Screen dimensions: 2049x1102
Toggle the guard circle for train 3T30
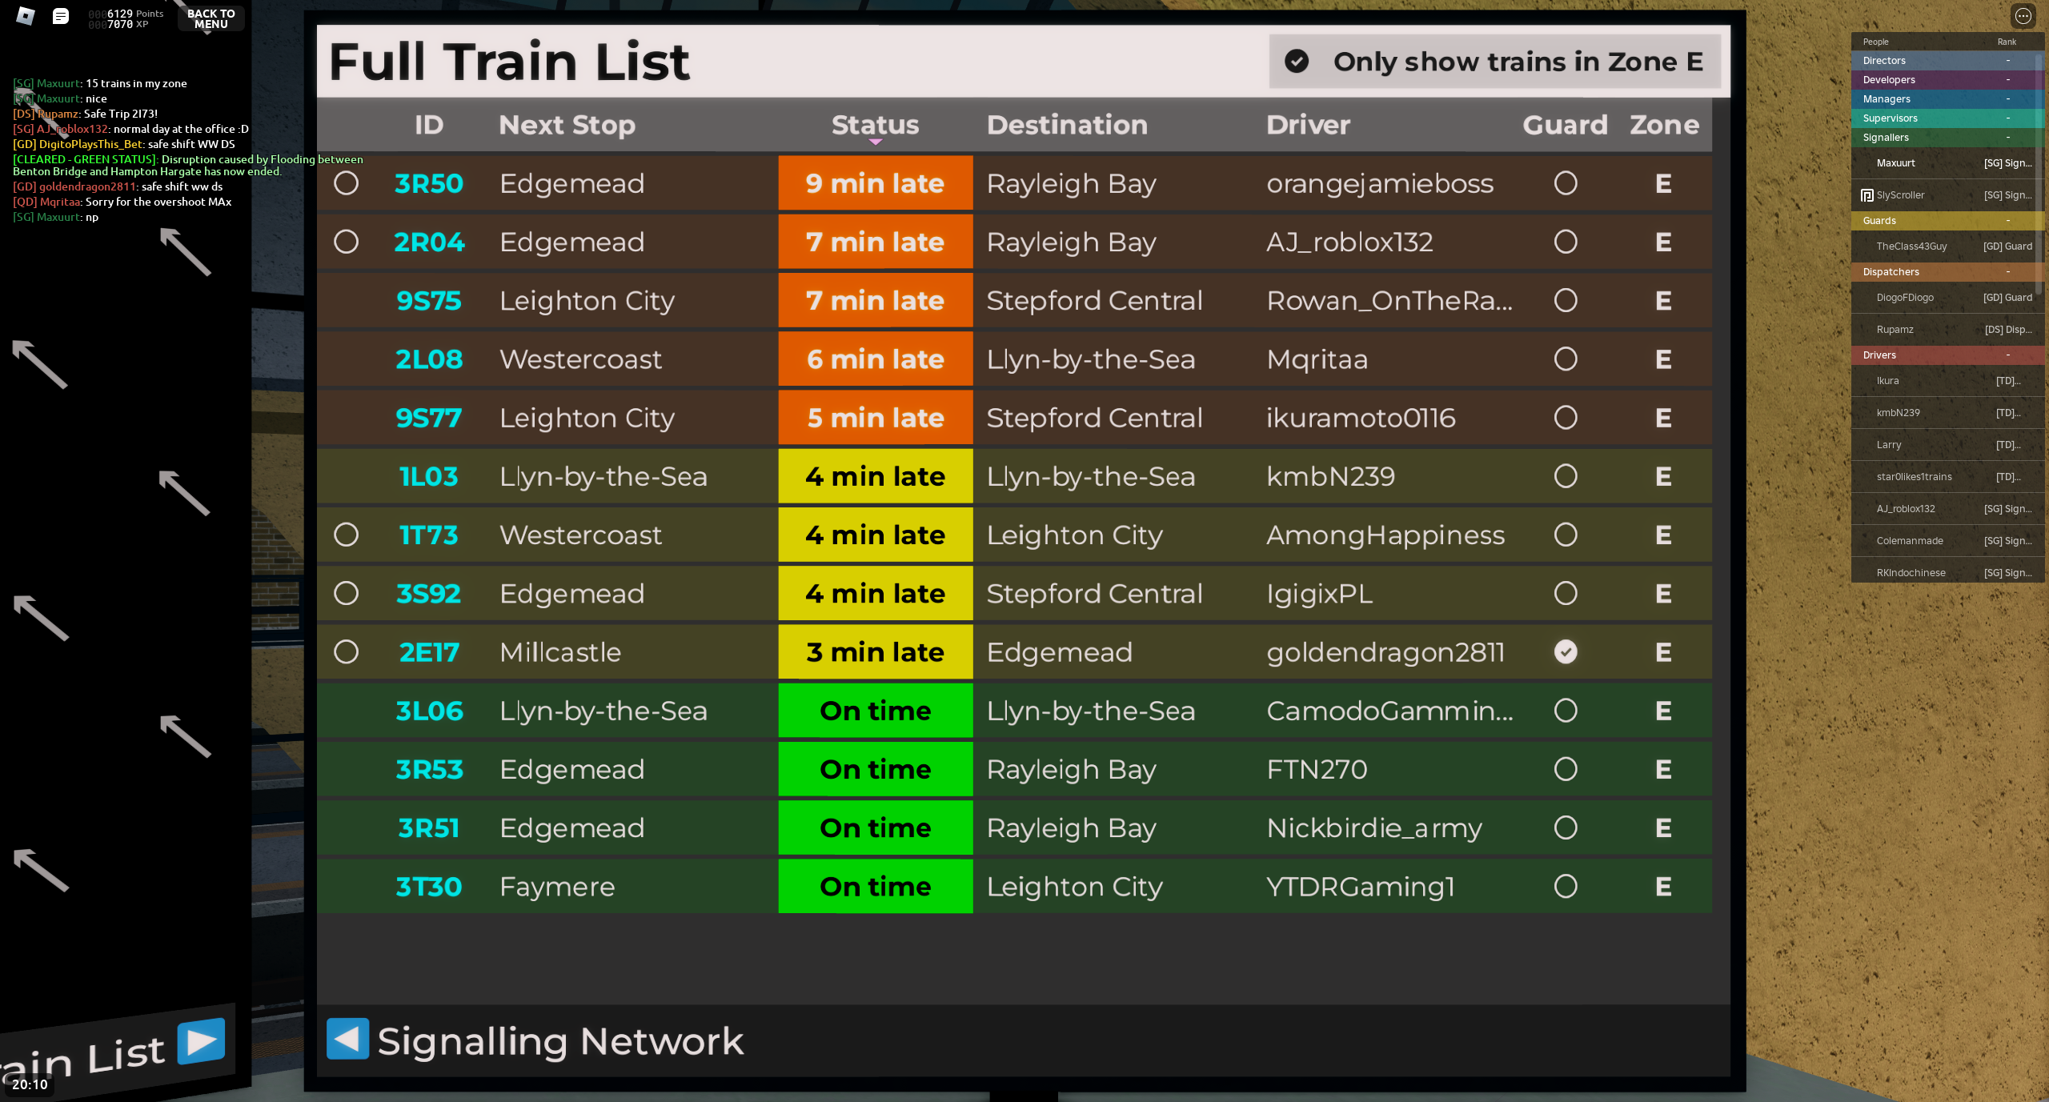click(x=1565, y=887)
